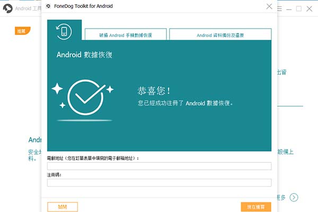318x212 pixels.
Task: Click the registration code input field
Action: pos(159,183)
